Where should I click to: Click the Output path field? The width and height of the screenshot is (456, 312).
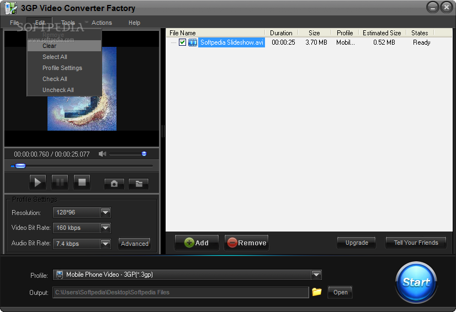[x=181, y=292]
